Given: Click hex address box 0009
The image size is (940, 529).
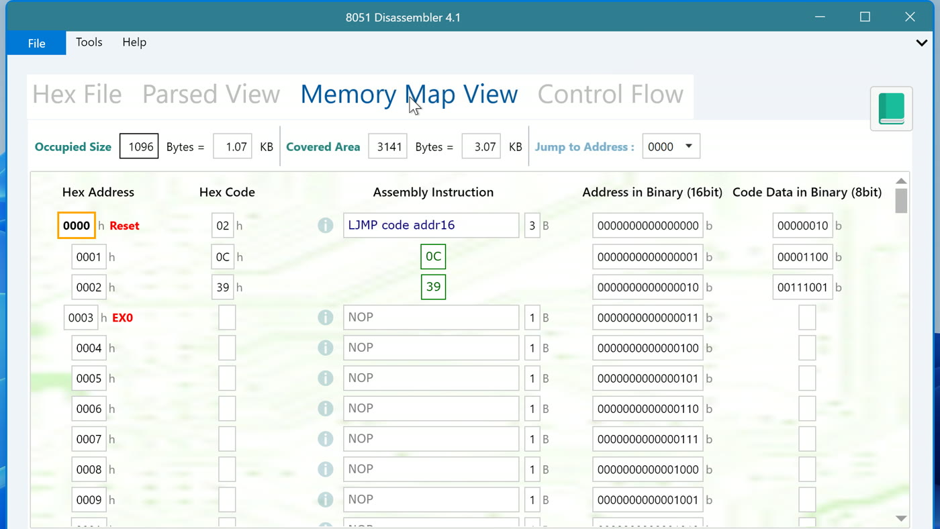Looking at the screenshot, I should 89,499.
